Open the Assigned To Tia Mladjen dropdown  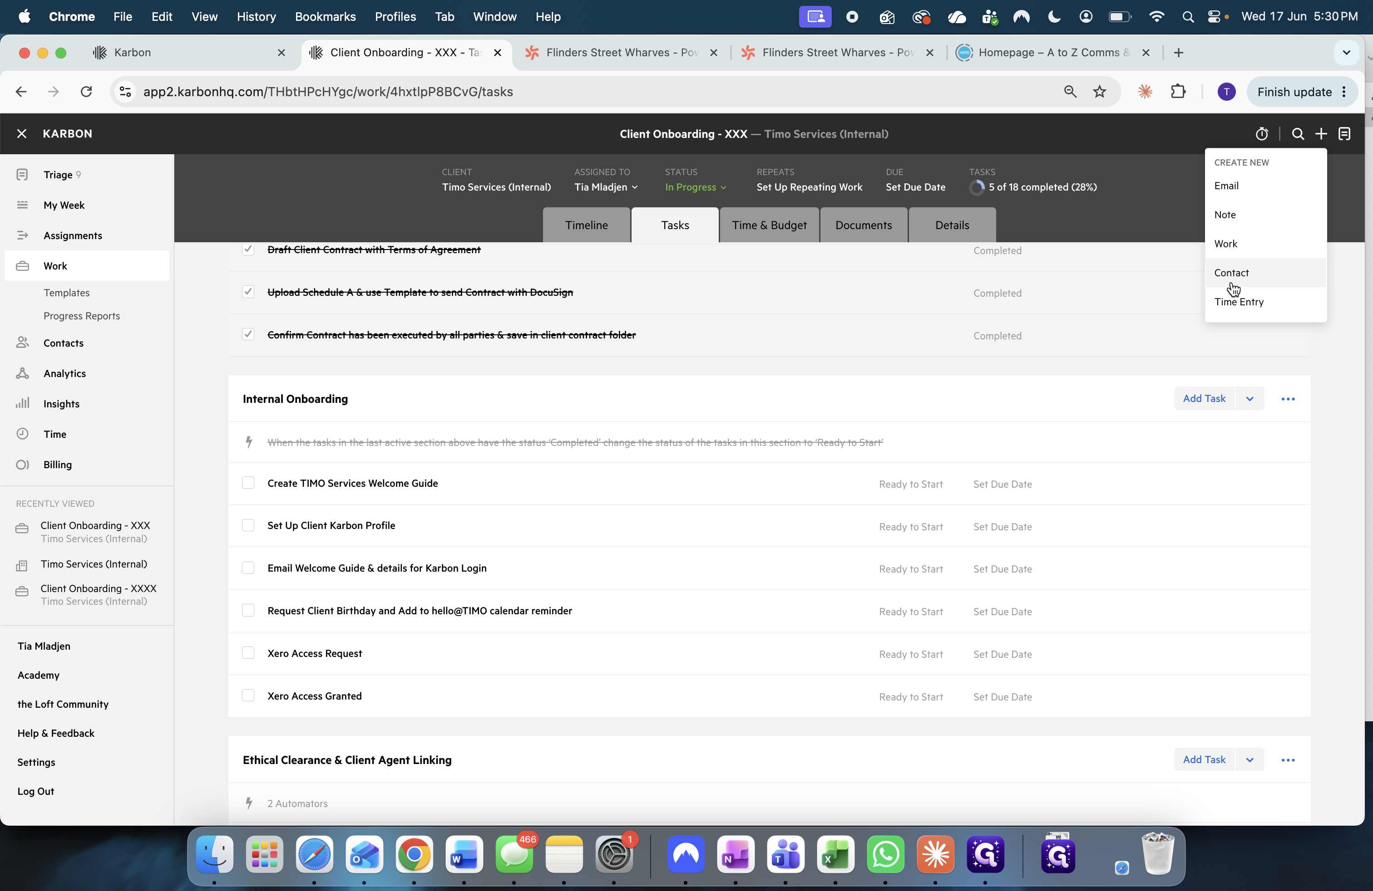pos(606,187)
